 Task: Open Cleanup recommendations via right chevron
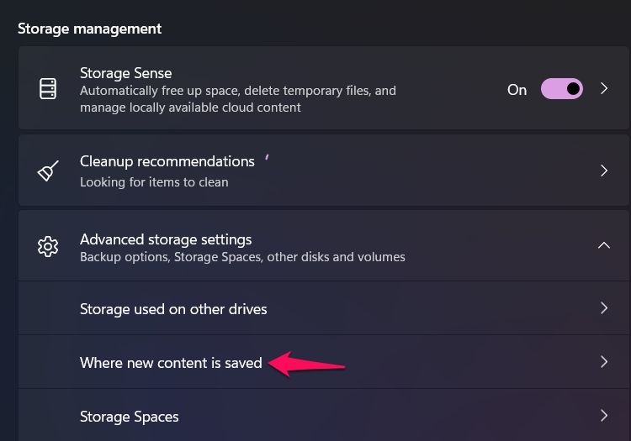(x=603, y=171)
